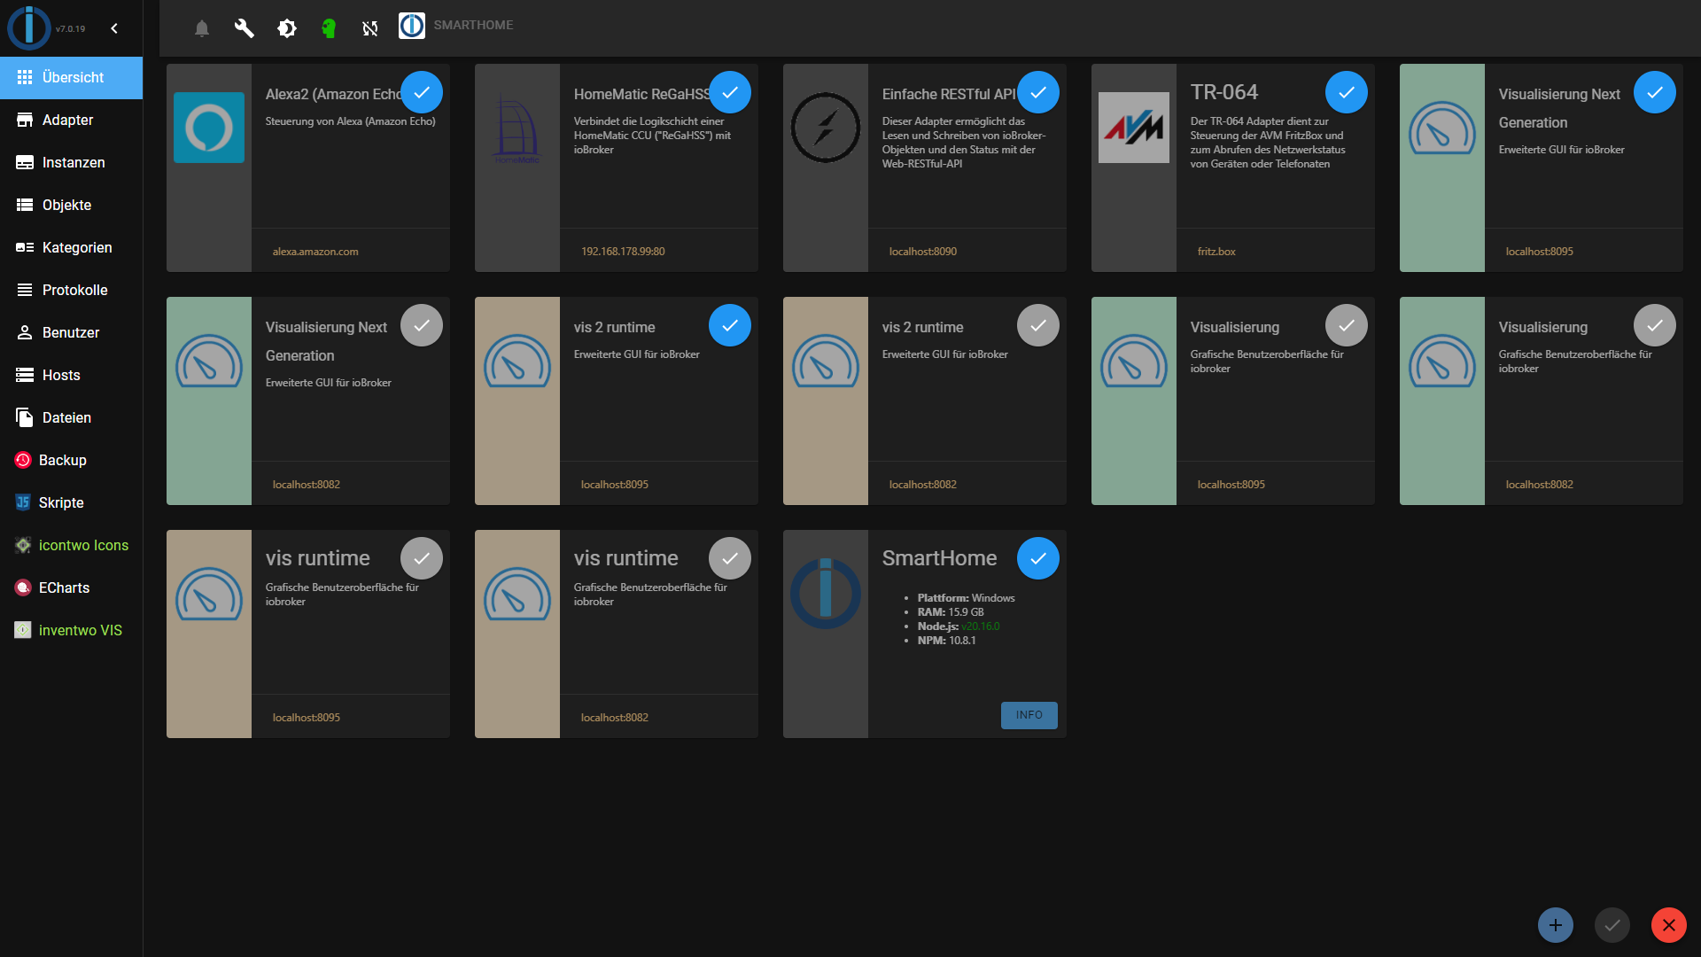Go to Instanzen in the sidebar
1701x957 pixels.
point(73,162)
